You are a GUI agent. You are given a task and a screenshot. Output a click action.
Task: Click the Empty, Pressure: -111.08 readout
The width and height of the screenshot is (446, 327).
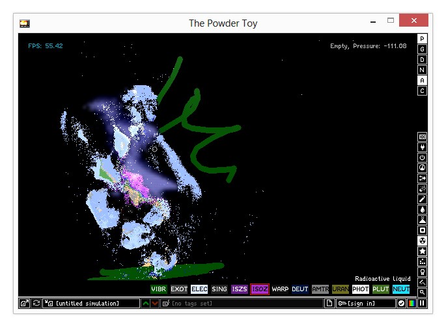click(369, 46)
